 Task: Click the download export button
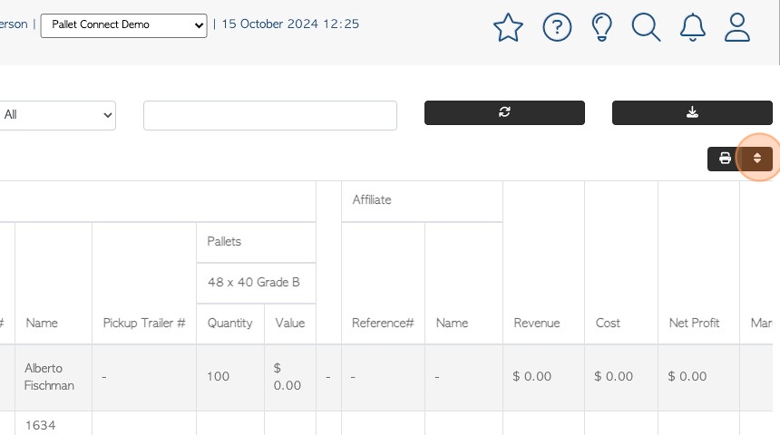click(x=692, y=113)
